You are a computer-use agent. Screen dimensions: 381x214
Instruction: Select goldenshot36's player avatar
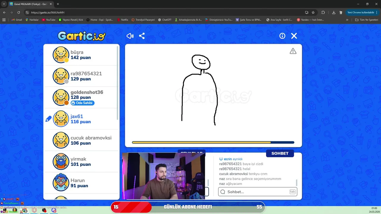(61, 97)
